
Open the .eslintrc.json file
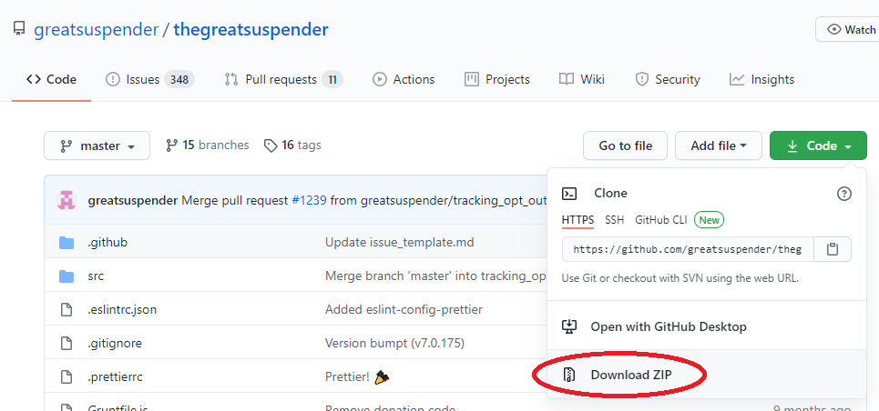[122, 309]
